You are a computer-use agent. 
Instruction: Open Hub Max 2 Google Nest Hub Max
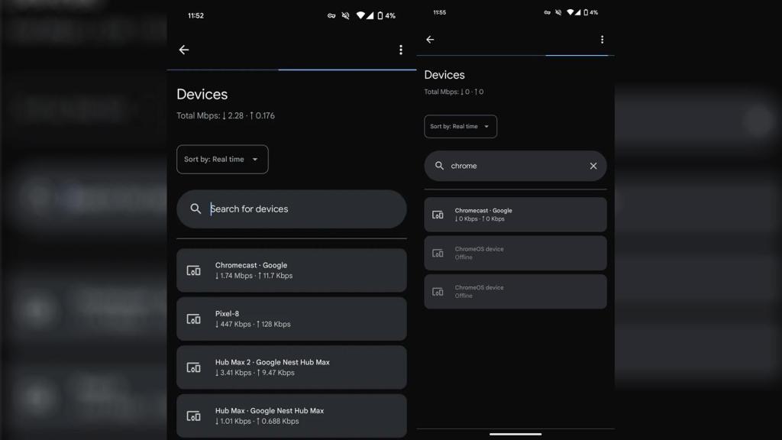click(x=291, y=367)
